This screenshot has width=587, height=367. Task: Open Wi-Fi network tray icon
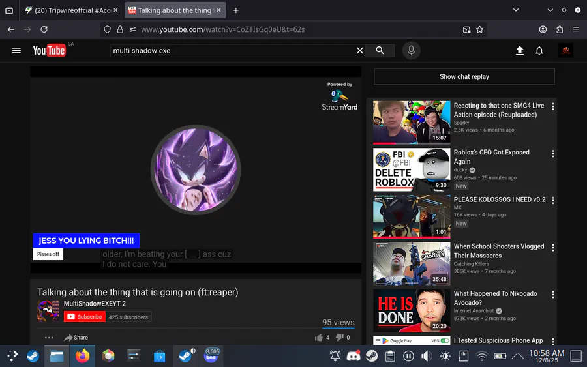[482, 356]
